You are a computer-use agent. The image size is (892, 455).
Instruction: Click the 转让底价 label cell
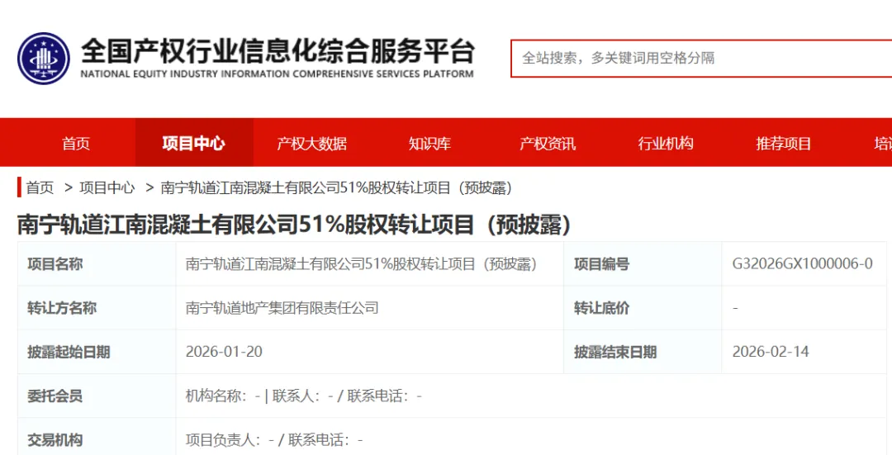[643, 308]
